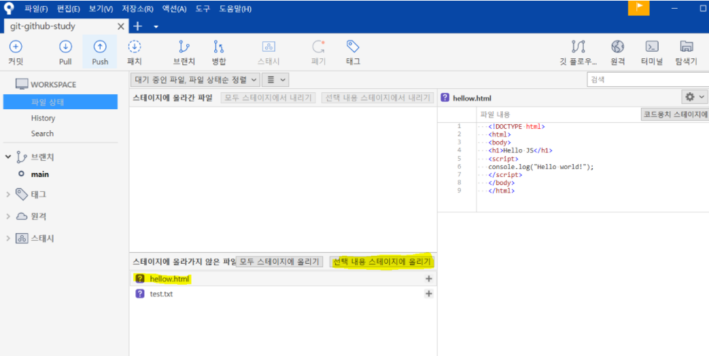Select test.txt in unstaged files

click(283, 294)
